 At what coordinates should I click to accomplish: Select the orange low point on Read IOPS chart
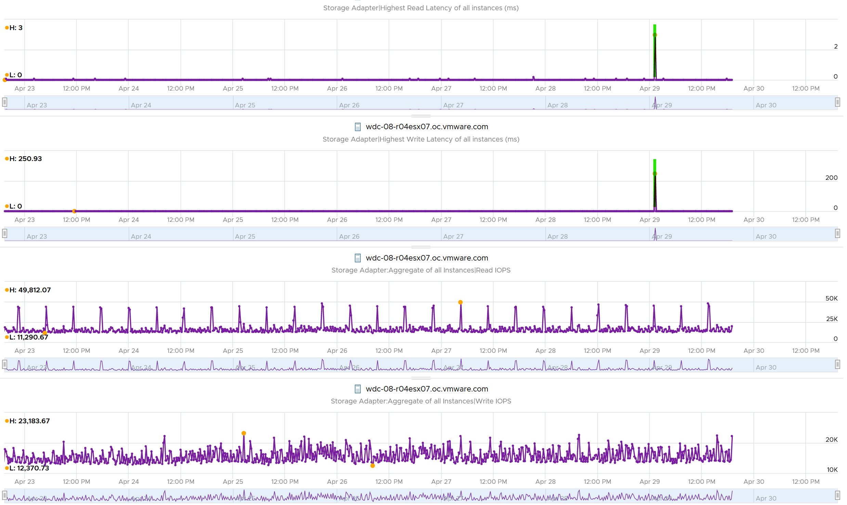(45, 333)
